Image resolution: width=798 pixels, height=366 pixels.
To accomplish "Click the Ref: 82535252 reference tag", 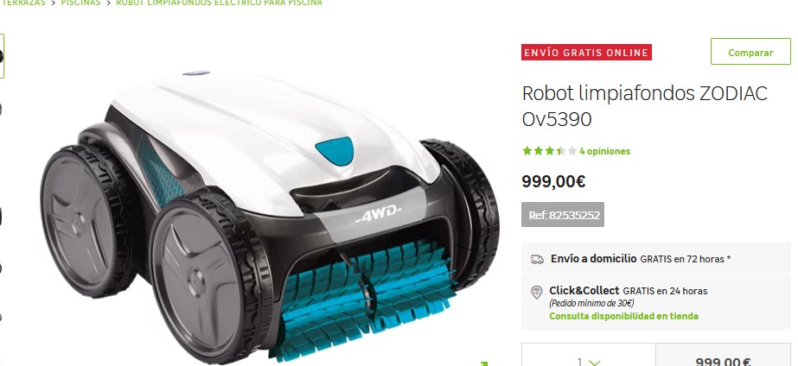I will [562, 215].
